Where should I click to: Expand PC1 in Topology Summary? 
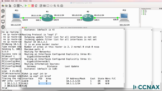point(142,10)
